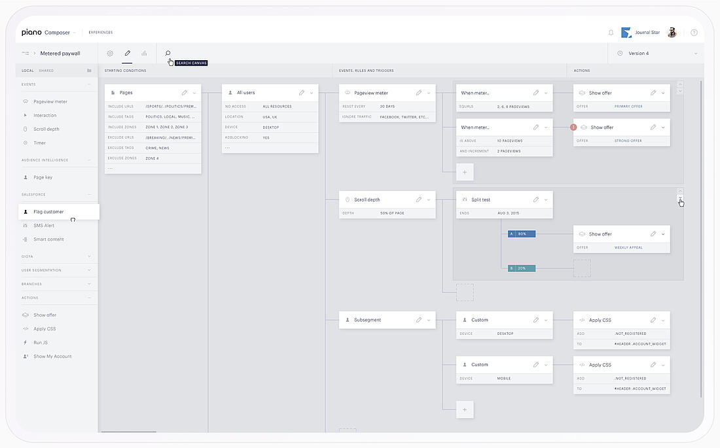The image size is (720, 448).
Task: Select Show offer in Actions list
Action: click(45, 315)
